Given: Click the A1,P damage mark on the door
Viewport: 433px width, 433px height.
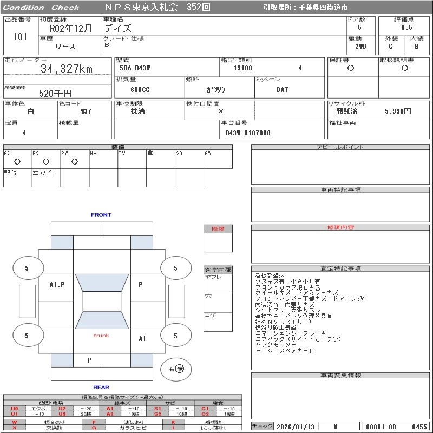Looking at the screenshot, I should tap(57, 284).
